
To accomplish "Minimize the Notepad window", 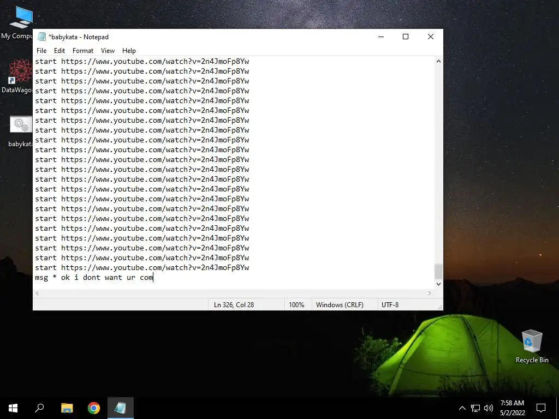I will click(x=381, y=37).
